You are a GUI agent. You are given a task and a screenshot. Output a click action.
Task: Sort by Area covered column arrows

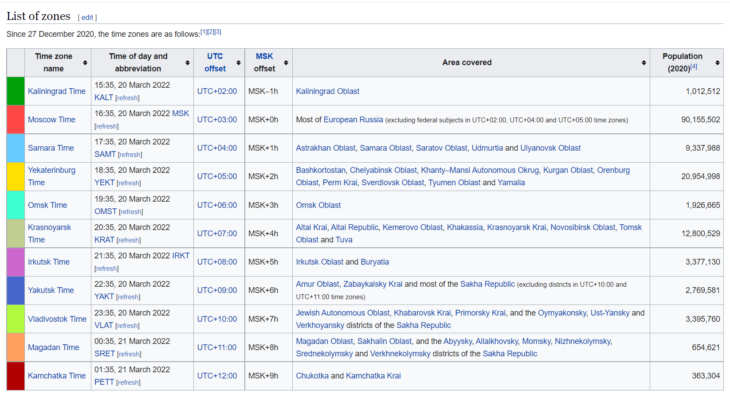644,63
